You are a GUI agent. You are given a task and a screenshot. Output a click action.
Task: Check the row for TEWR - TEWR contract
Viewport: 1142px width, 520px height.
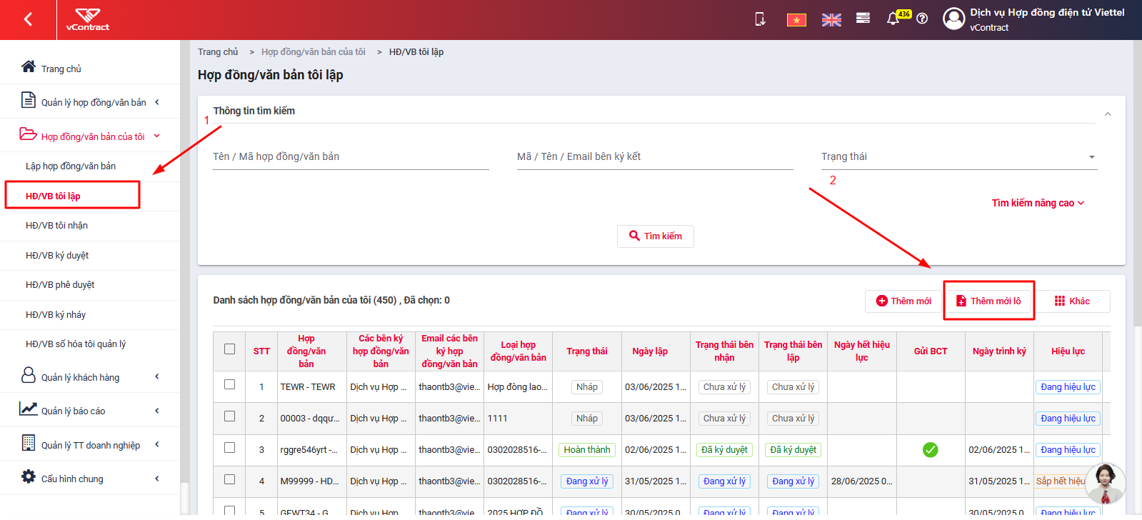point(229,384)
